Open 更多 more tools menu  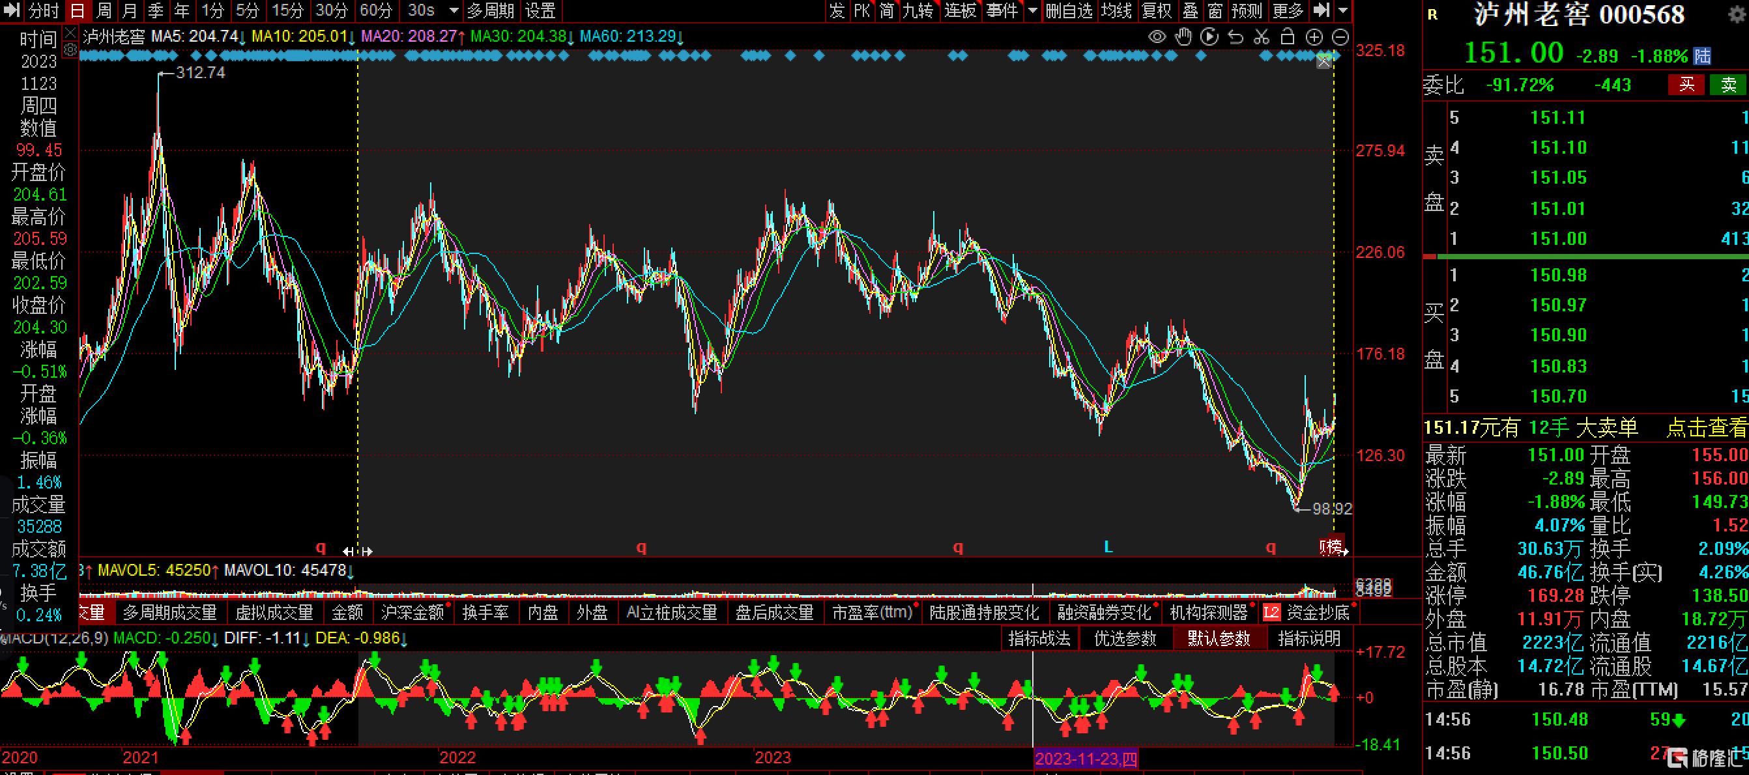(1287, 10)
